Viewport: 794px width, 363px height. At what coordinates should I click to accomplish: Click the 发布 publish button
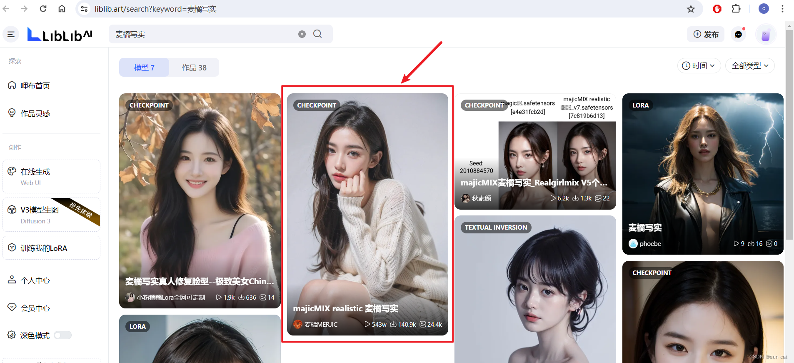[x=706, y=34]
